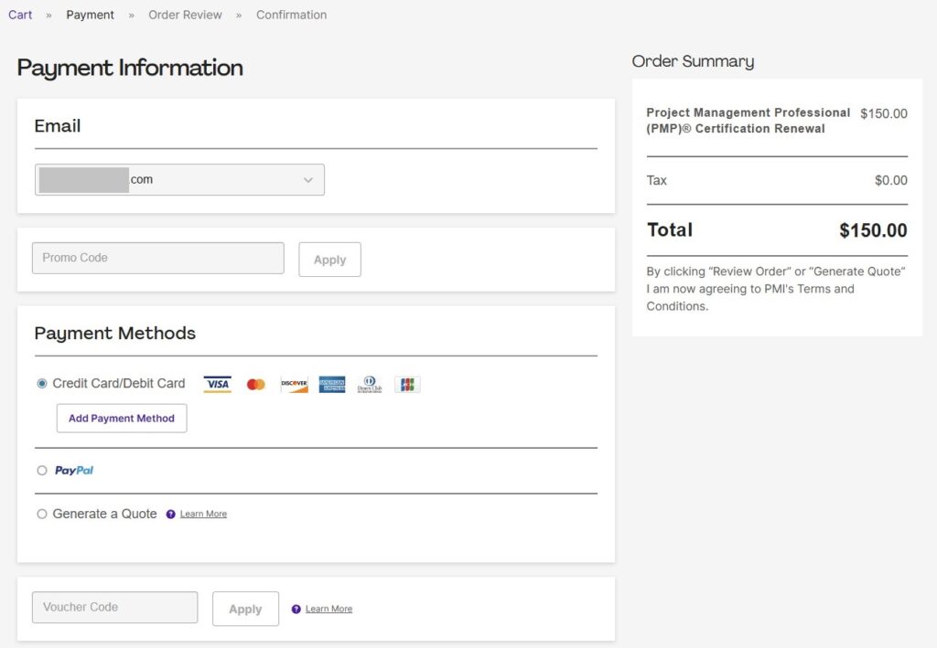Select the Generate a Quote option
Screen dimensions: 937x648
pos(42,514)
